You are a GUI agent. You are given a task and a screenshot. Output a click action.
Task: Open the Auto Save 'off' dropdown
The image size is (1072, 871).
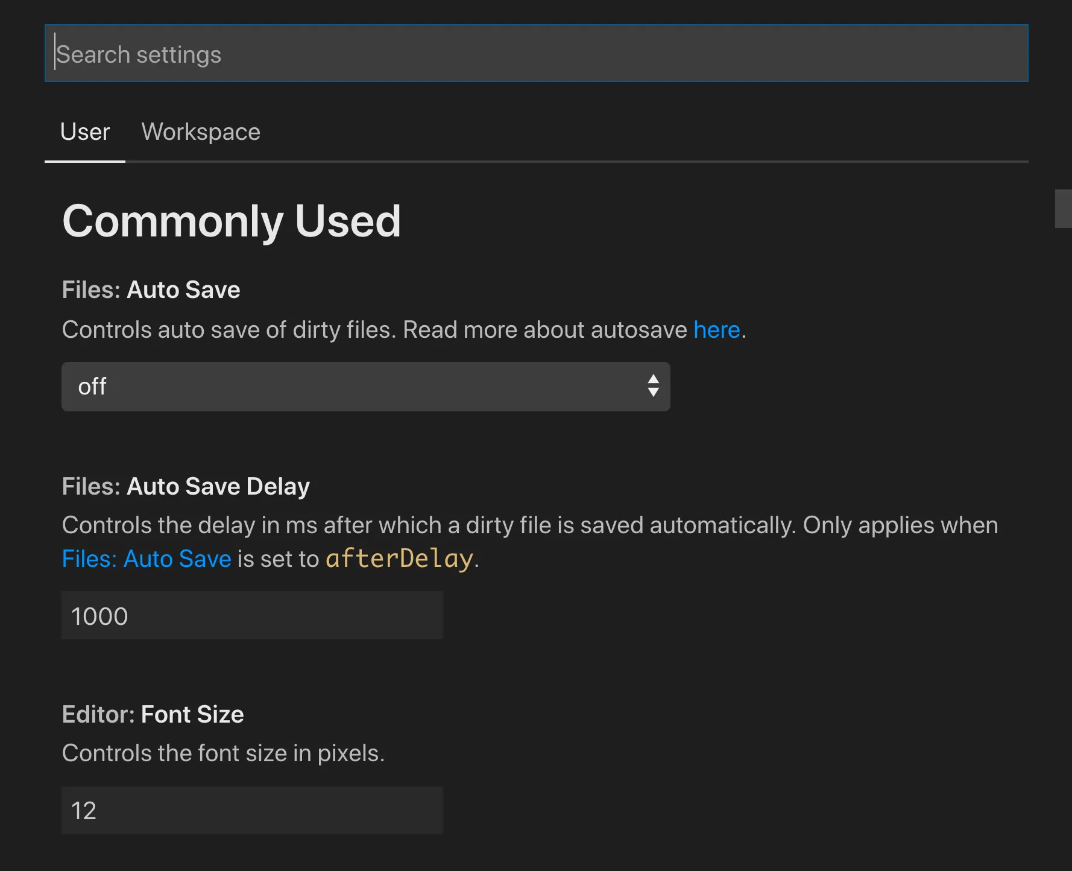[x=365, y=387]
